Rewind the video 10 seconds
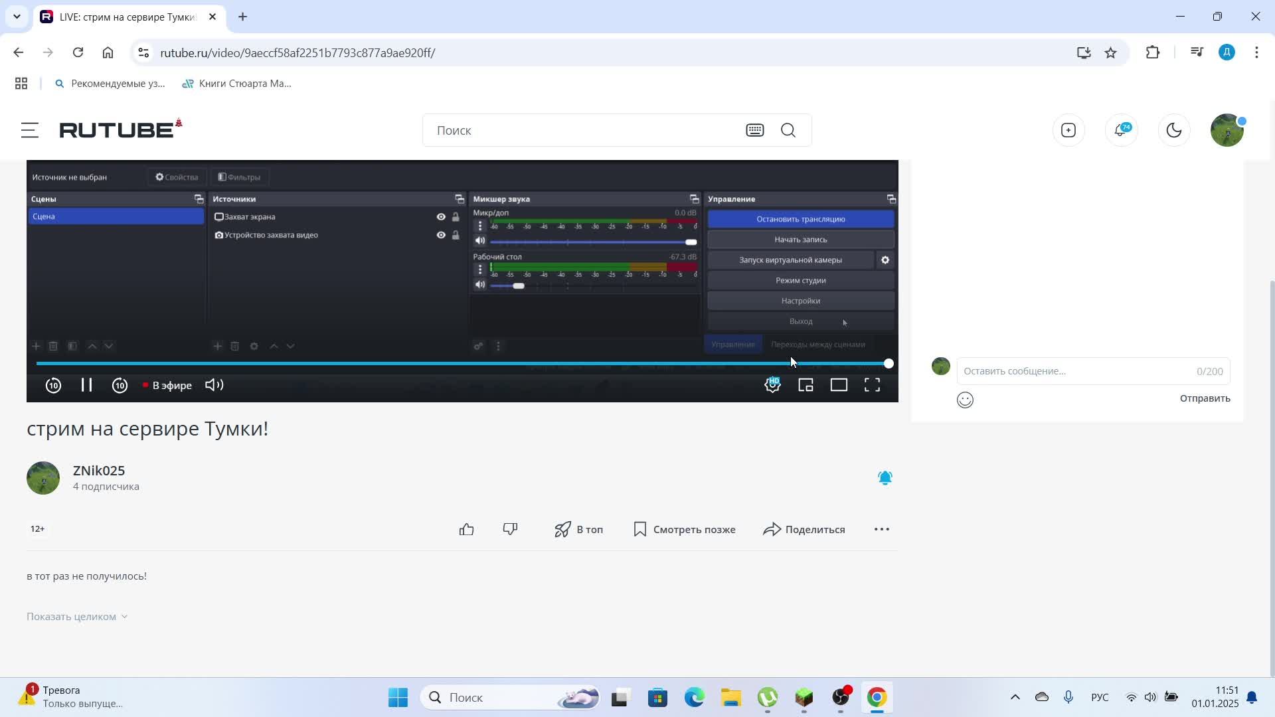Screen dimensions: 1275x717 pyautogui.click(x=53, y=385)
